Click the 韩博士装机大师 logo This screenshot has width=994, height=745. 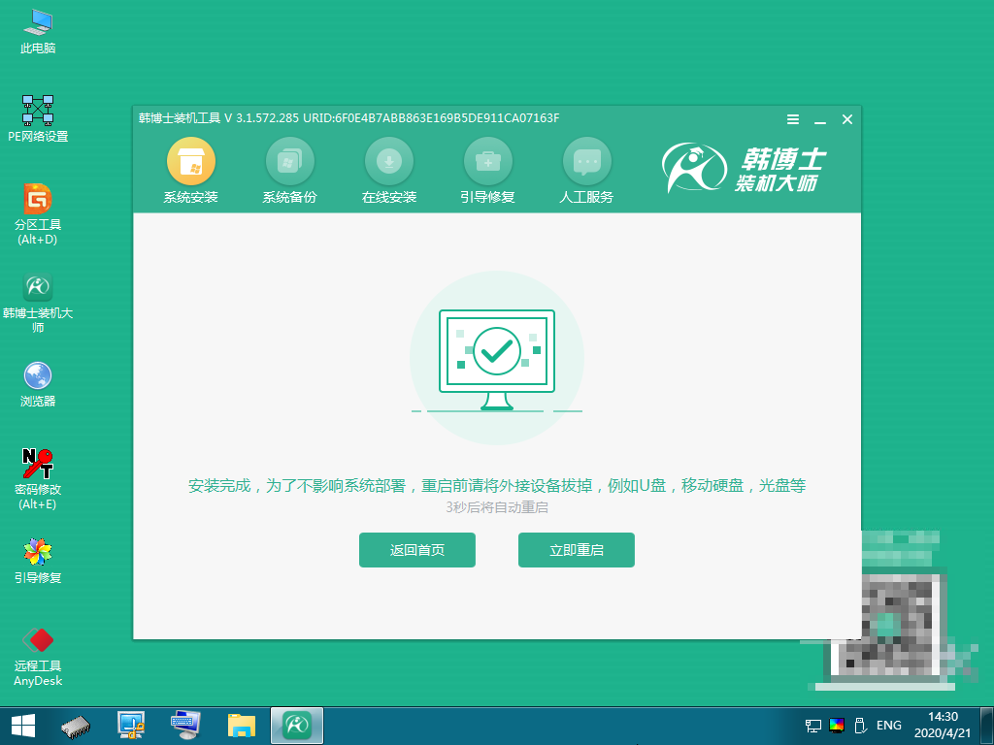(745, 169)
